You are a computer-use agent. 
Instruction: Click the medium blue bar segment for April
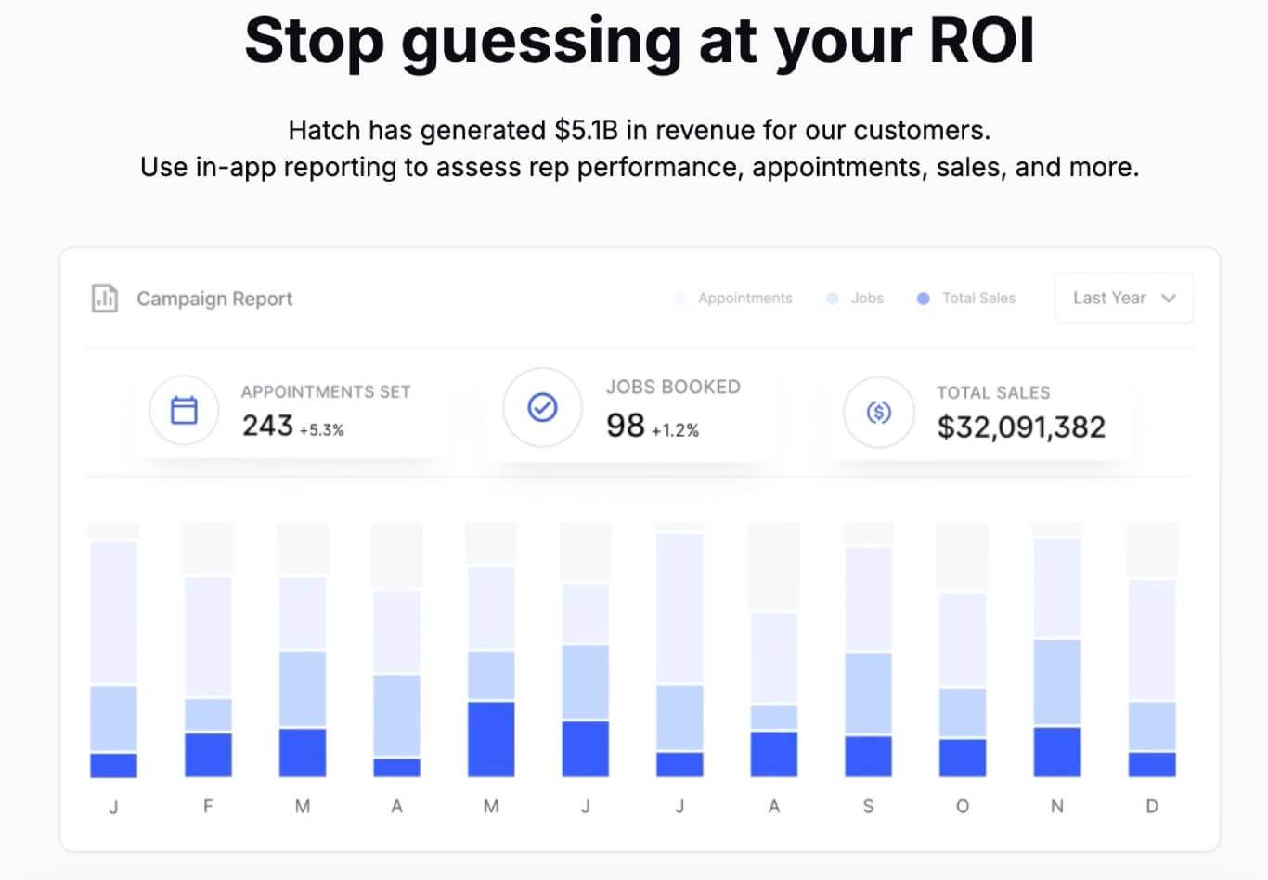pos(396,716)
